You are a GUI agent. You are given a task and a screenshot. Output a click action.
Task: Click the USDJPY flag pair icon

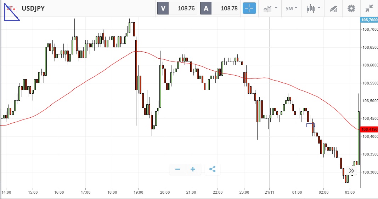pos(11,8)
